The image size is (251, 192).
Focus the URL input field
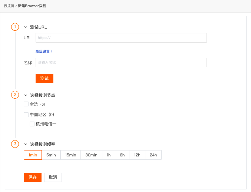(121, 38)
